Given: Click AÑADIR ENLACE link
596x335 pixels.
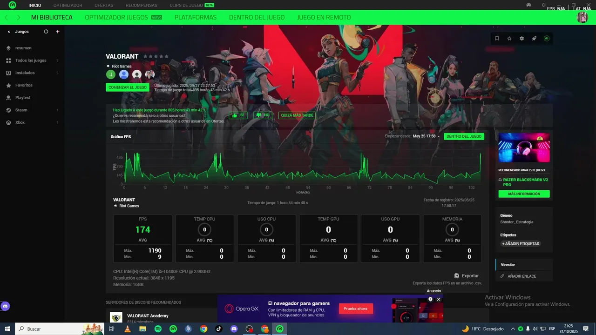Looking at the screenshot, I should (x=518, y=276).
